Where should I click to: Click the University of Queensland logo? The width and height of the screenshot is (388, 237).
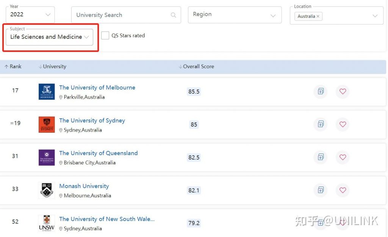coord(47,157)
